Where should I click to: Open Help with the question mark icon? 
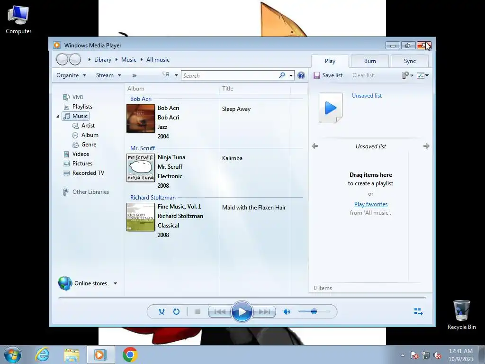(x=301, y=75)
